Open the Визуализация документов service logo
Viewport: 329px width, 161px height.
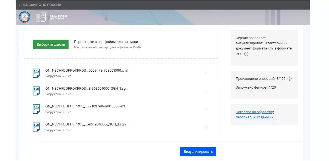(x=51, y=17)
